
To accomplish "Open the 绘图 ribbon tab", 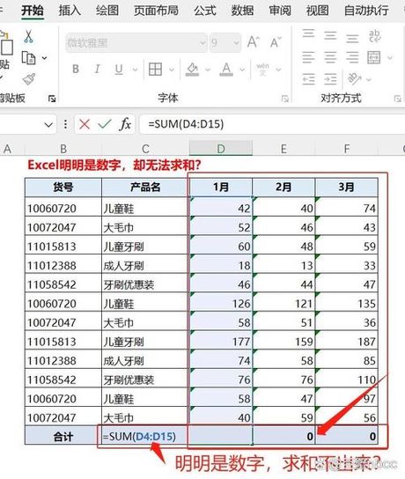I will pos(107,11).
